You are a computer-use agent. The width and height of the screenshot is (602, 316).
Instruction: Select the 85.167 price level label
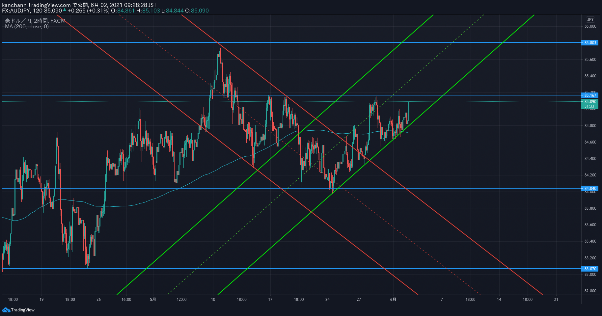pyautogui.click(x=590, y=95)
